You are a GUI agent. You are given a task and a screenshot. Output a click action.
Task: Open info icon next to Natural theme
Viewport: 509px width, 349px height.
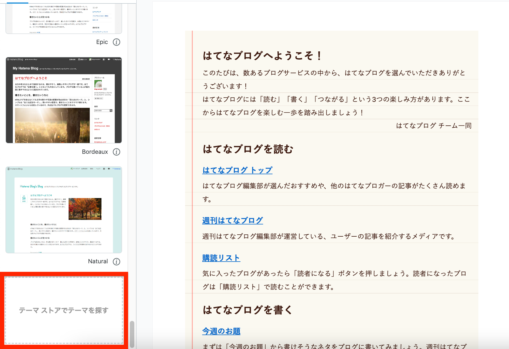(116, 262)
